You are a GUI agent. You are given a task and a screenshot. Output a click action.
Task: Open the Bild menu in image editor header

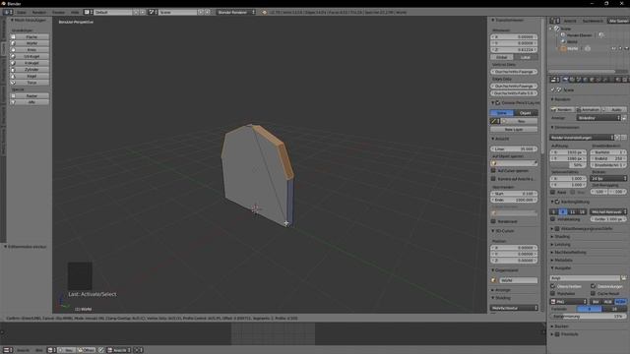click(39, 350)
